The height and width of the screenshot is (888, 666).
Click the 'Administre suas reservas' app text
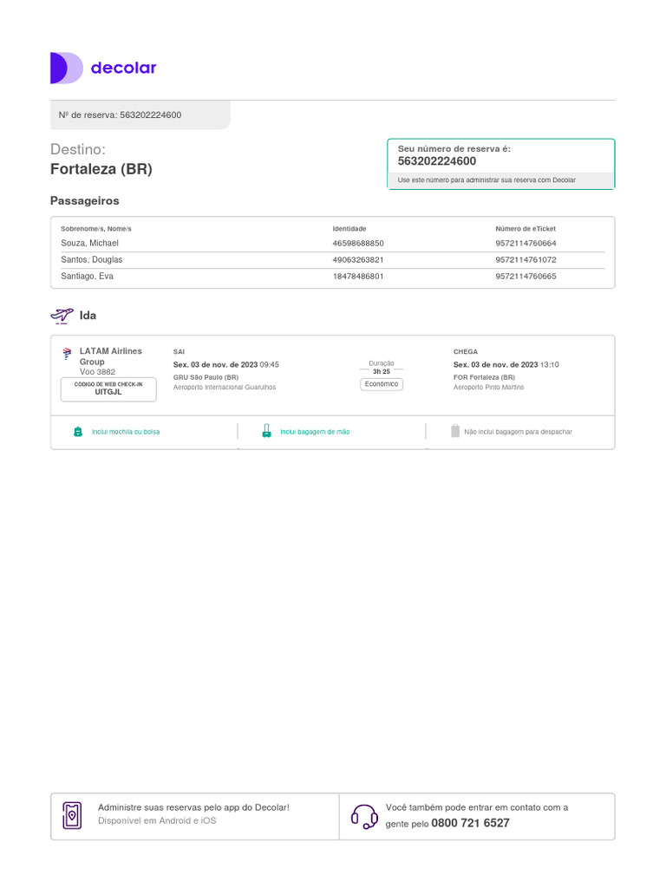click(x=193, y=807)
